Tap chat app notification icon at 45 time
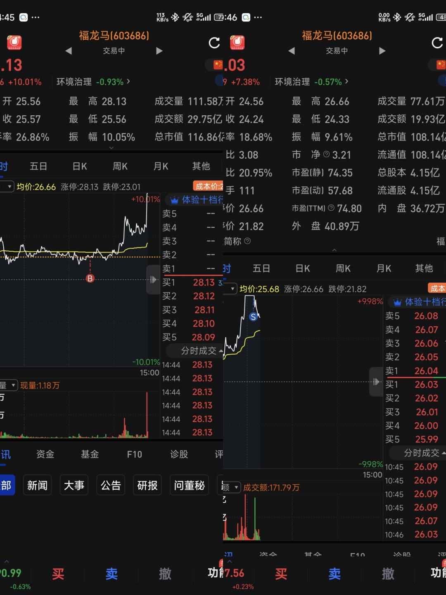The height and width of the screenshot is (595, 446). (x=24, y=17)
